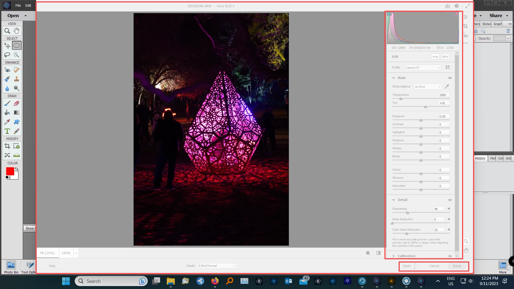Toggle Basic panel visibility eye
Viewport: 514px width, 289px height.
(450, 78)
